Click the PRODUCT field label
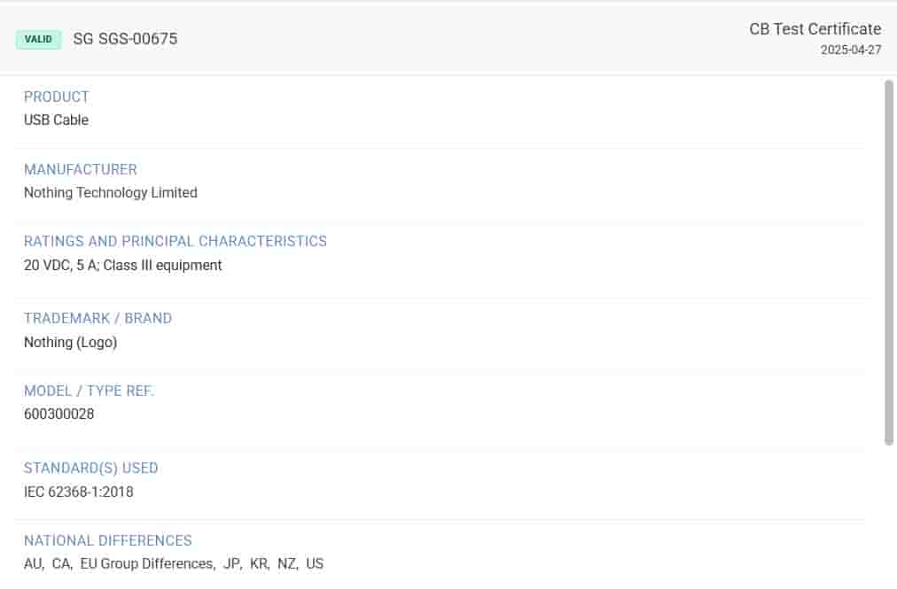 [57, 97]
